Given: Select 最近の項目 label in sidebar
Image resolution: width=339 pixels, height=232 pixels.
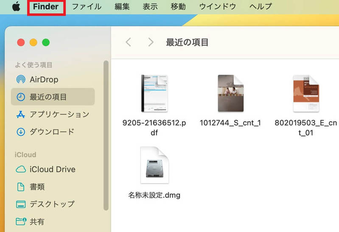Looking at the screenshot, I should click(x=48, y=97).
